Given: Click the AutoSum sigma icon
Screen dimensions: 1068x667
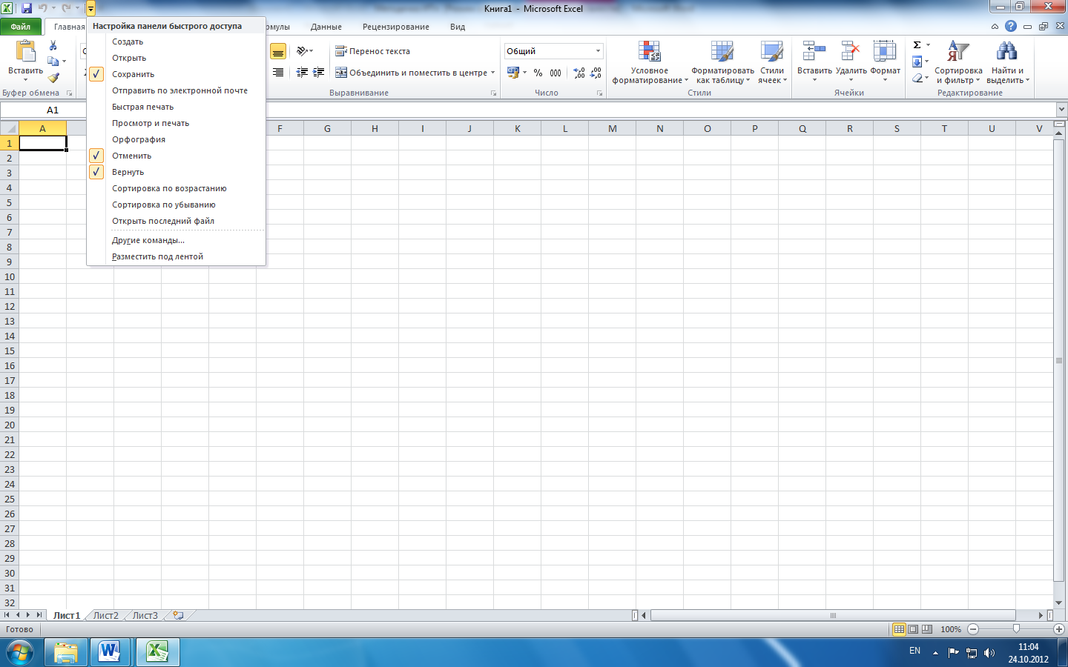Looking at the screenshot, I should 917,45.
